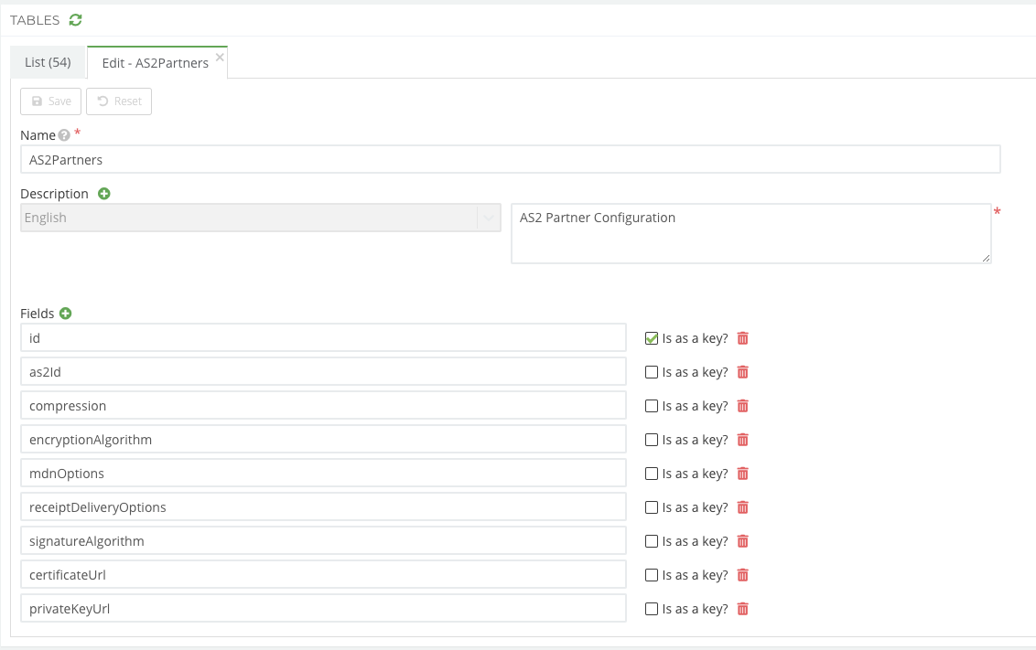Click the Name input field containing AS2Partners
Viewport: 1036px width, 650px height.
[510, 159]
